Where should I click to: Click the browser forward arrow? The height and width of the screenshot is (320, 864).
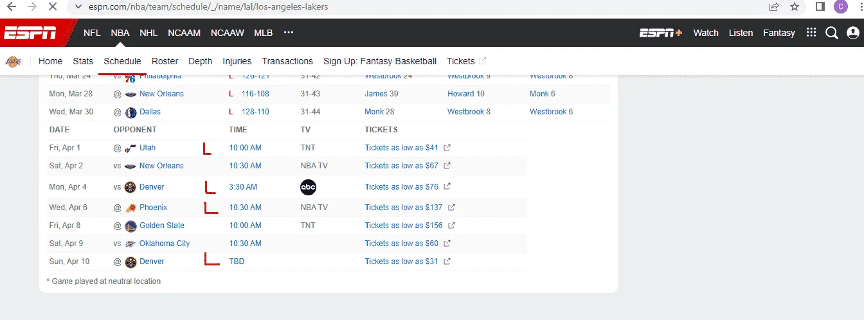click(32, 7)
